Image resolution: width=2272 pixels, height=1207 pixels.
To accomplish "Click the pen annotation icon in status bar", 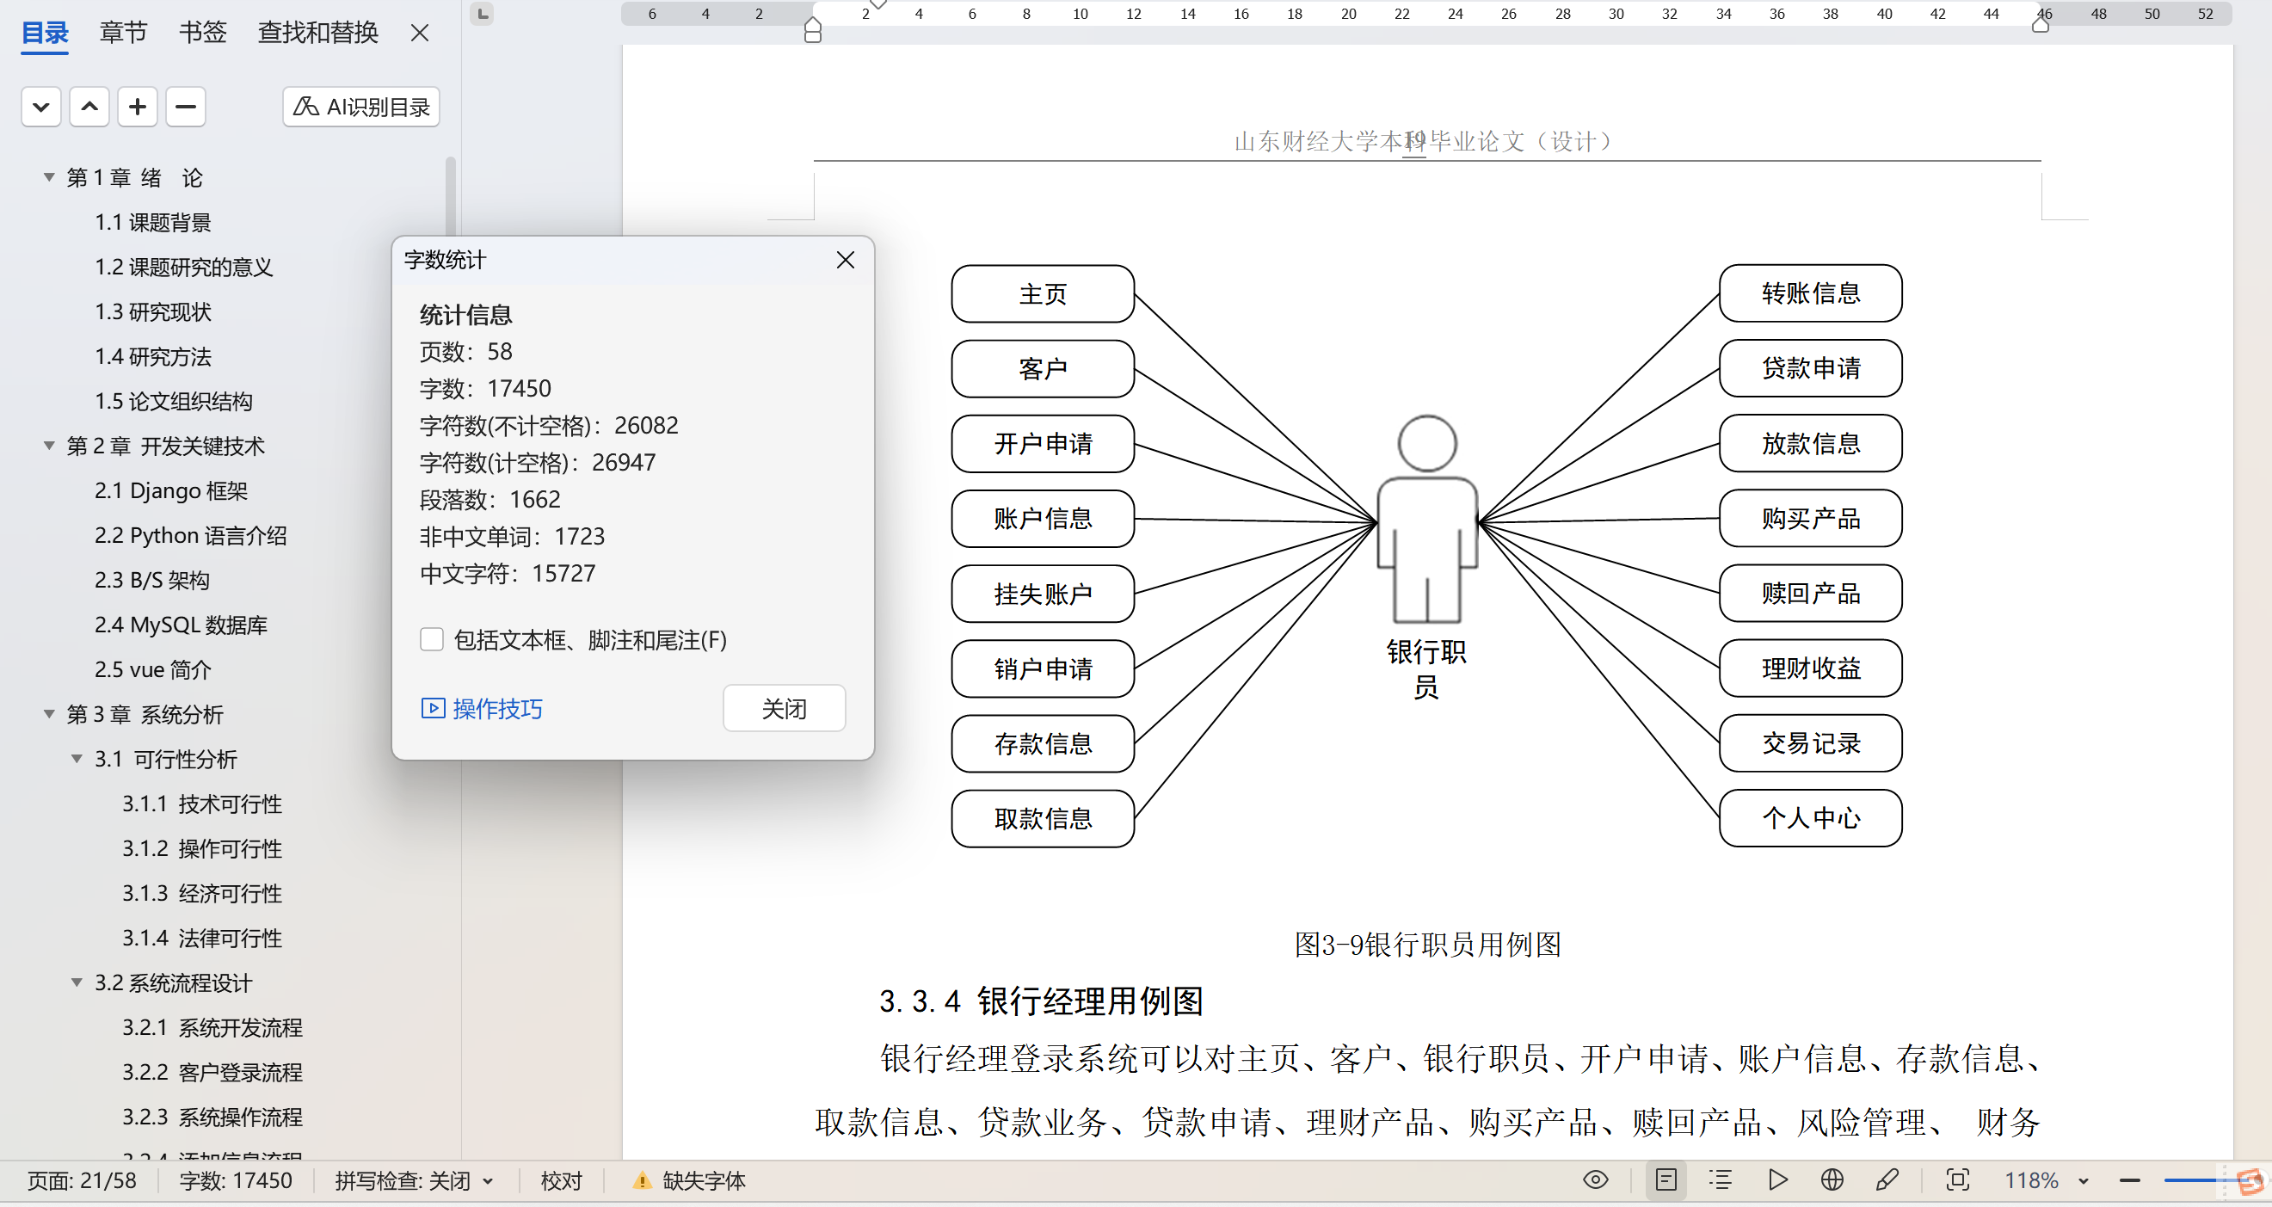I will point(1887,1179).
